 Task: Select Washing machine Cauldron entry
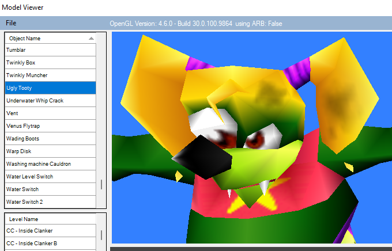click(50, 164)
